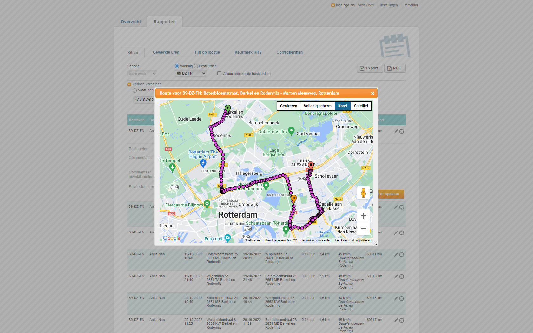Click the Export button
Screen dimensions: 533x333
(370, 68)
